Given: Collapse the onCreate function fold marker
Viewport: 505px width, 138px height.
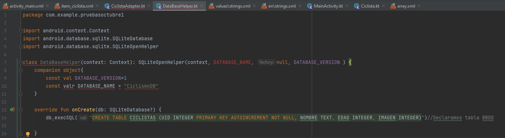Looking at the screenshot, I should pyautogui.click(x=21, y=110).
